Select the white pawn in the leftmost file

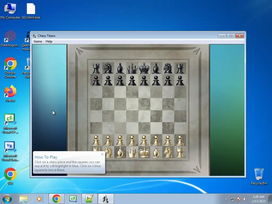click(96, 140)
